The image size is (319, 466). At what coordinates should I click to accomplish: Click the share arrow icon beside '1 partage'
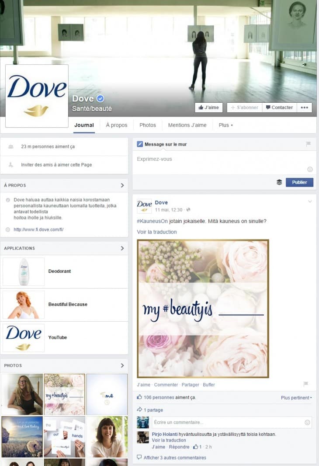click(x=139, y=410)
